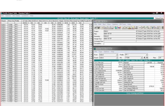Viewport: 166px width, 106px height.
Task: Run the Sediment Transport Simulation icon
Action: tap(130, 28)
